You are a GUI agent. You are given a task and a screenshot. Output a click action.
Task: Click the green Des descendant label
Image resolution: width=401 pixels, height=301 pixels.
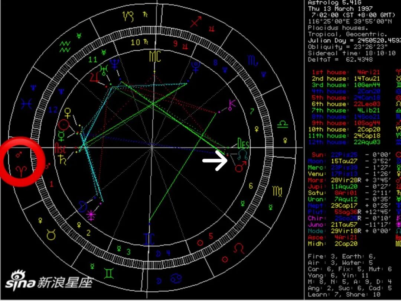(243, 143)
